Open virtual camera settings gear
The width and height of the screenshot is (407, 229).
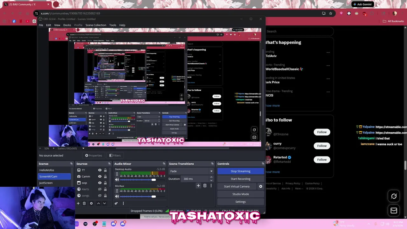261,186
